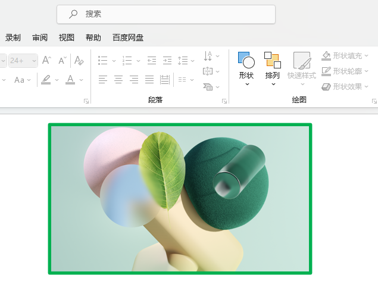Expand numbering style arrow
This screenshot has height=303, width=378.
(x=138, y=61)
